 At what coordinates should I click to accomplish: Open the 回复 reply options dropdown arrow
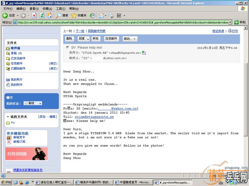(88, 39)
